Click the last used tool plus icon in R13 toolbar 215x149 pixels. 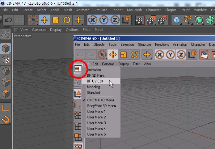[x=78, y=20]
